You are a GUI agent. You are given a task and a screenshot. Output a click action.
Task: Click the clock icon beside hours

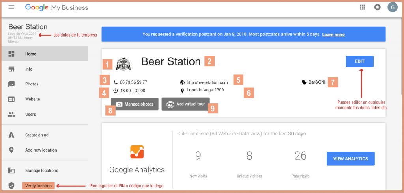click(x=116, y=91)
